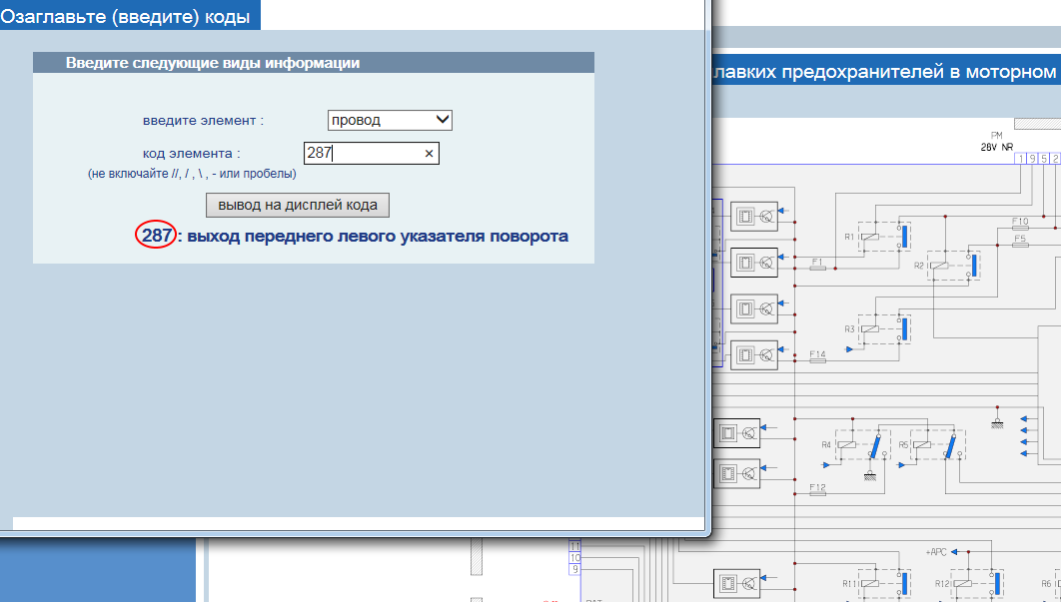
Task: Click the 'вывод на дисплей кода' button
Action: (x=298, y=205)
